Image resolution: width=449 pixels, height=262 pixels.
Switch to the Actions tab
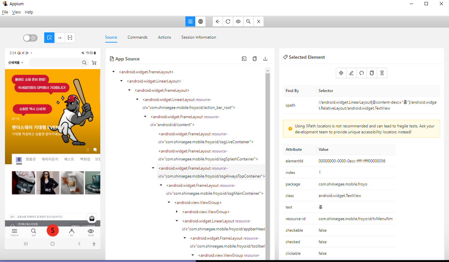point(164,37)
